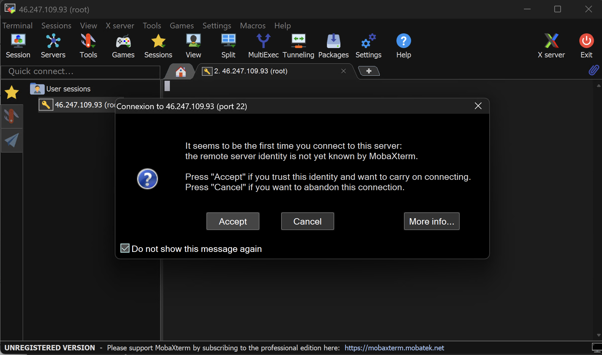Open the Tunneling toolbar icon
Viewport: 602px width, 355px height.
point(298,46)
